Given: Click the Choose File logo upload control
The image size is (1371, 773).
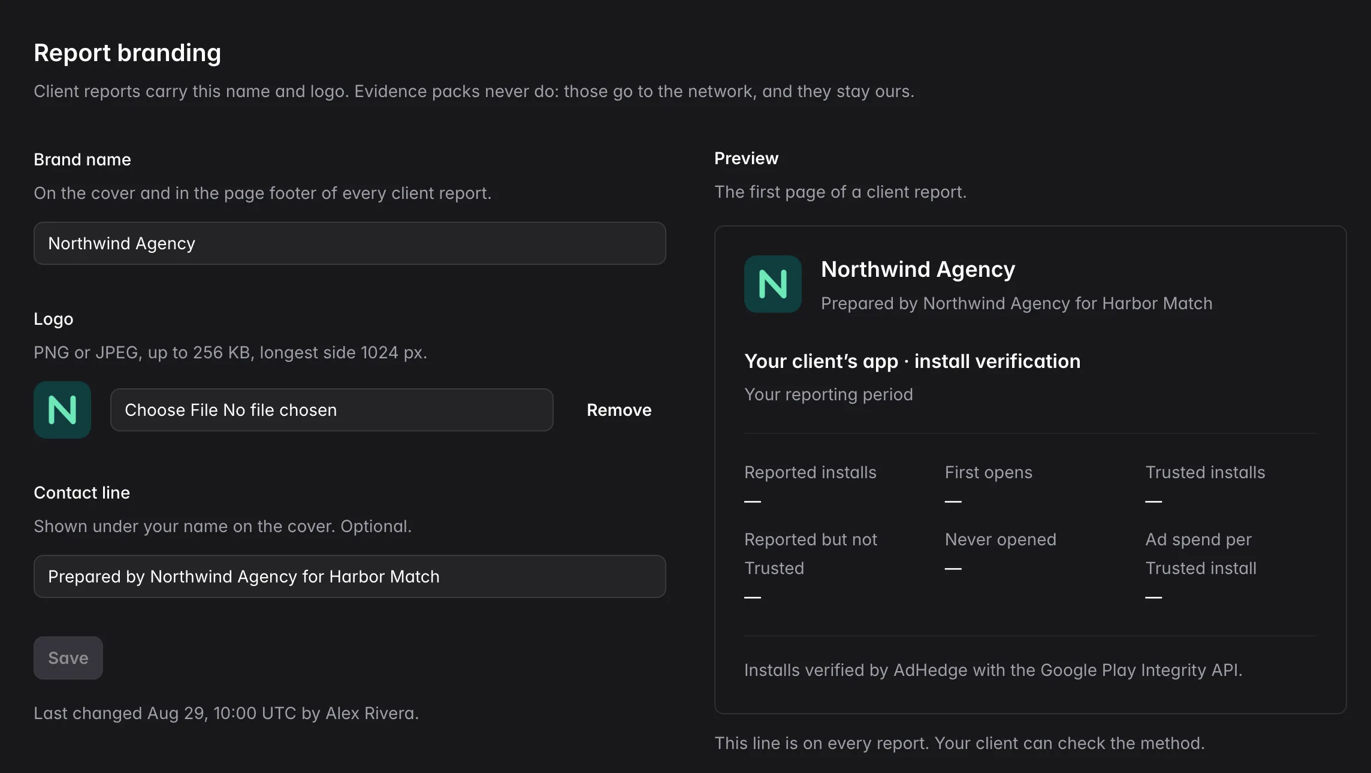Looking at the screenshot, I should click(331, 410).
